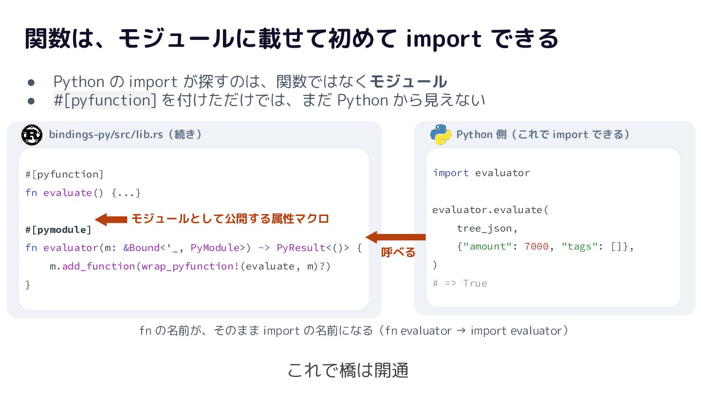Click the second bullet point marker

click(x=32, y=101)
